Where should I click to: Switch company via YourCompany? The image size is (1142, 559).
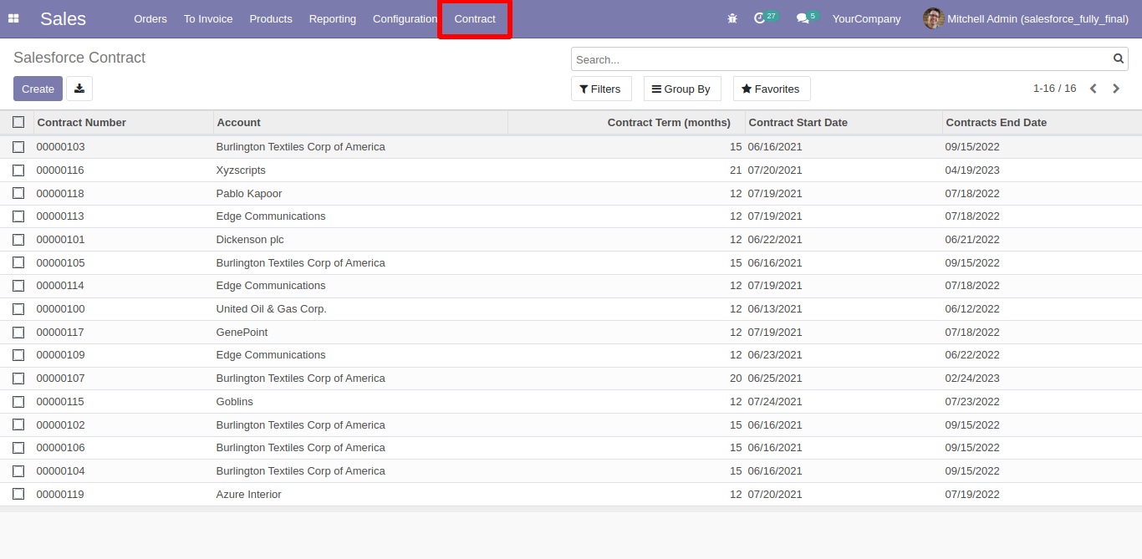click(x=866, y=18)
